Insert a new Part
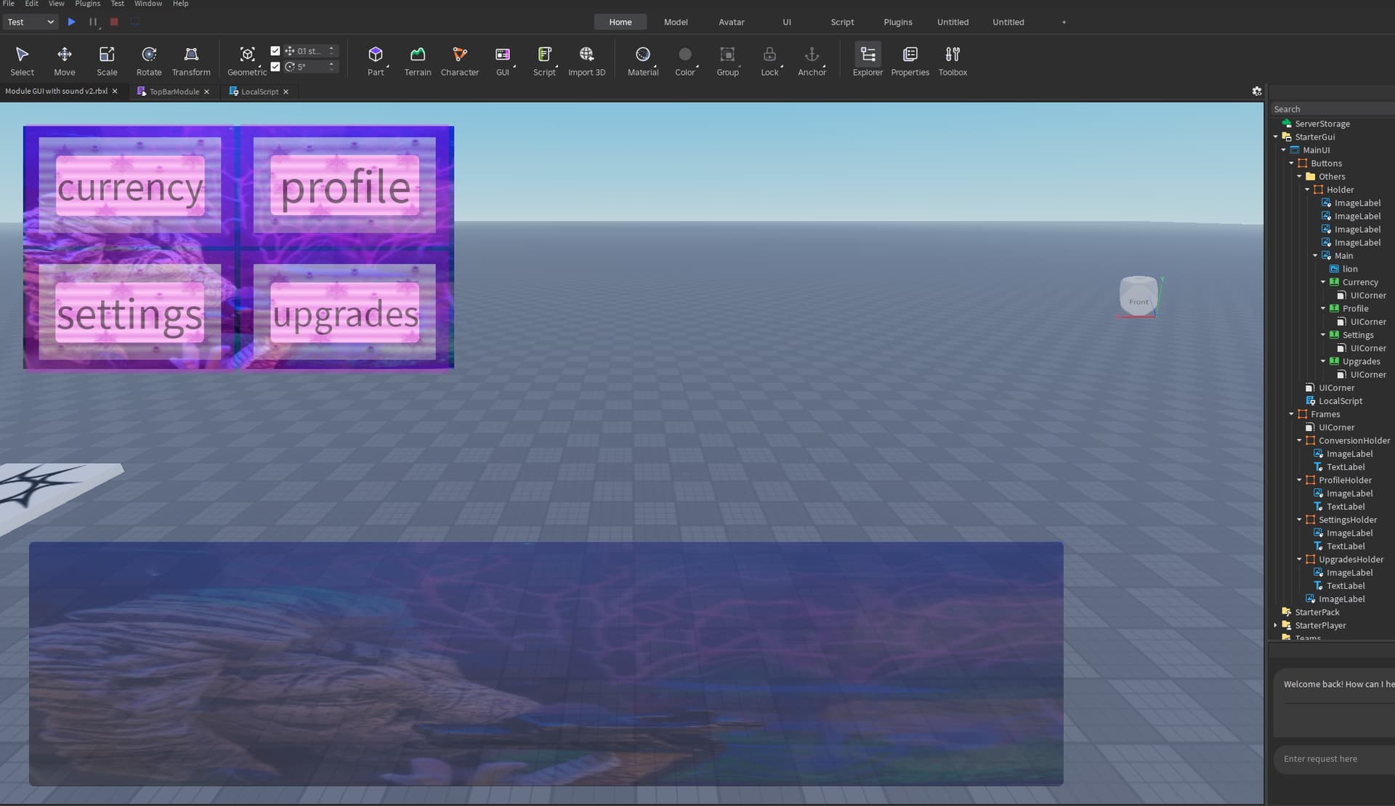The image size is (1395, 806). click(x=376, y=60)
